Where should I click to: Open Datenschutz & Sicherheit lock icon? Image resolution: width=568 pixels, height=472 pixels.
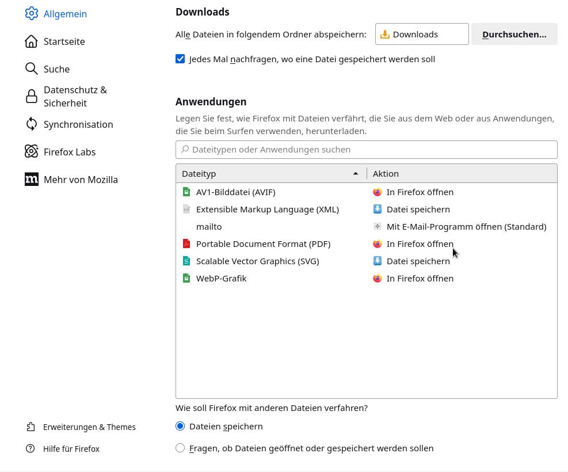coord(32,96)
